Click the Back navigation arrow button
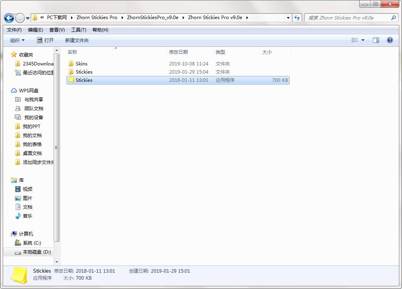 click(9, 18)
